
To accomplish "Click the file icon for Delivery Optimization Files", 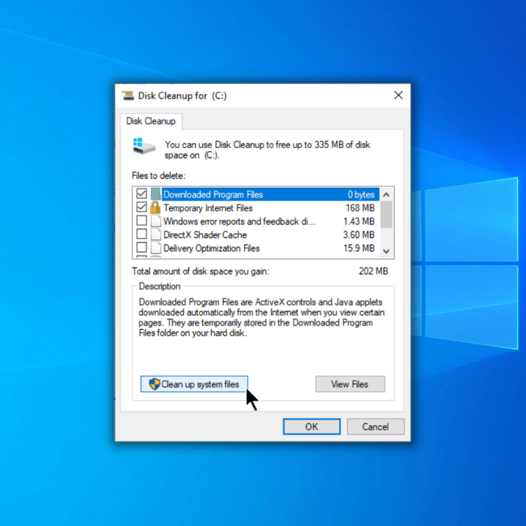I will (x=156, y=248).
